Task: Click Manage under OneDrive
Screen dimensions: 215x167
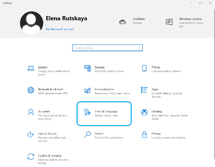Action: [x=137, y=23]
